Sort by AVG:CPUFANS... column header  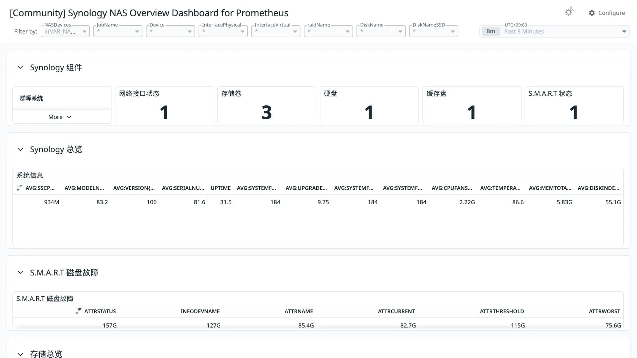tap(452, 188)
